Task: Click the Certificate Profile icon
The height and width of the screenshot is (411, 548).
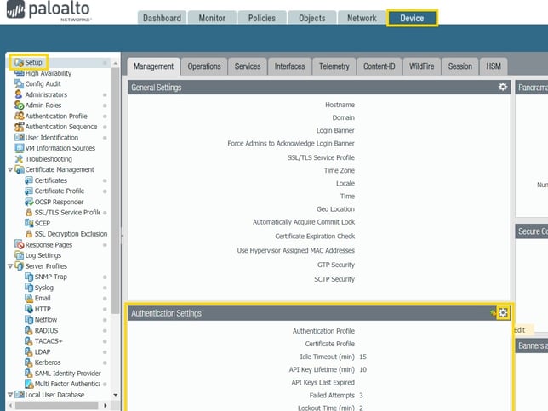Action: click(29, 191)
